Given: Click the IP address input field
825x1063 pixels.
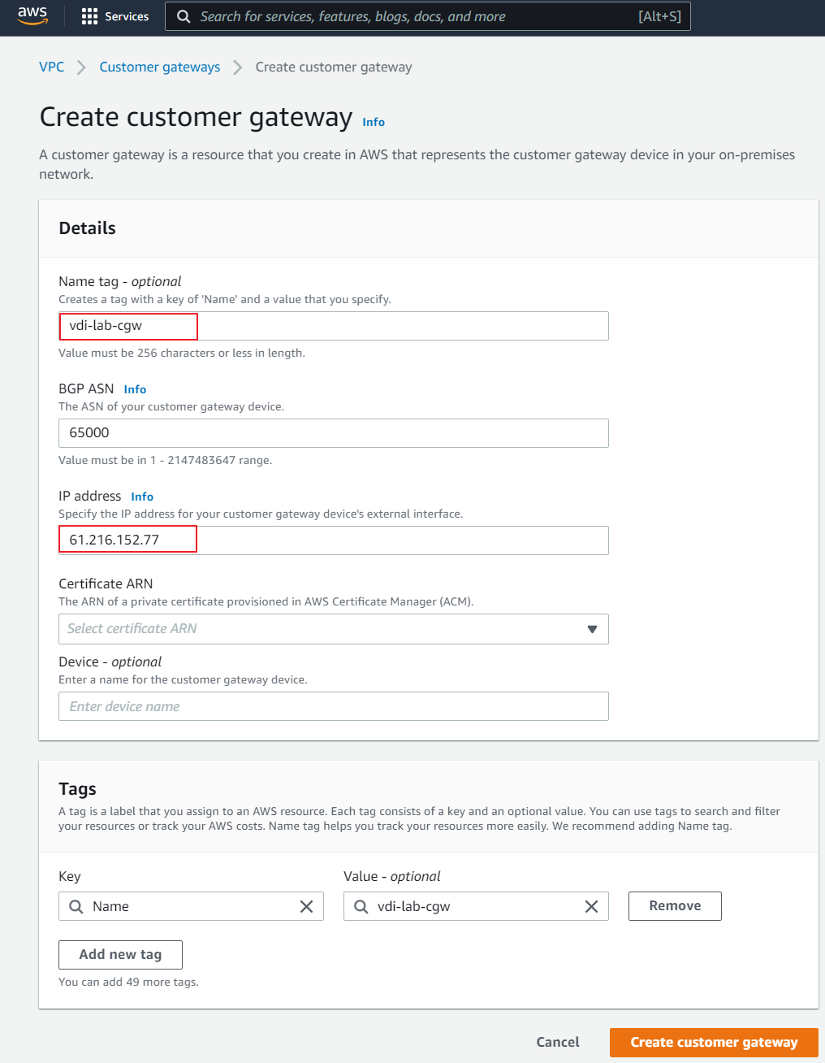Looking at the screenshot, I should 333,540.
